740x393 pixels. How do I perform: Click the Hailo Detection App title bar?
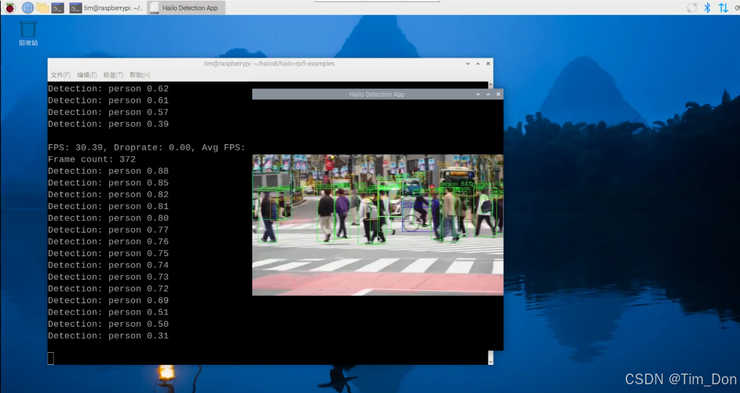click(x=377, y=95)
